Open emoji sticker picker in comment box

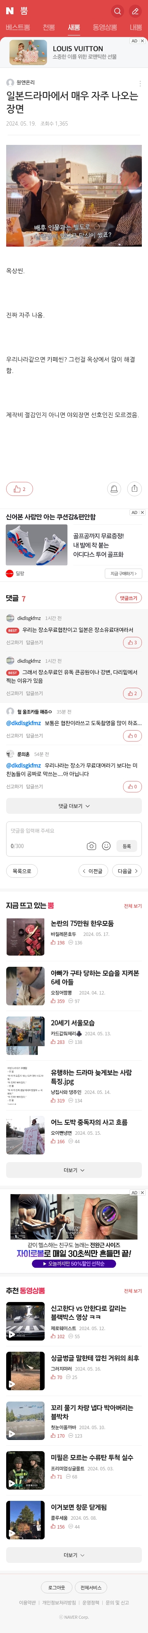click(x=106, y=846)
